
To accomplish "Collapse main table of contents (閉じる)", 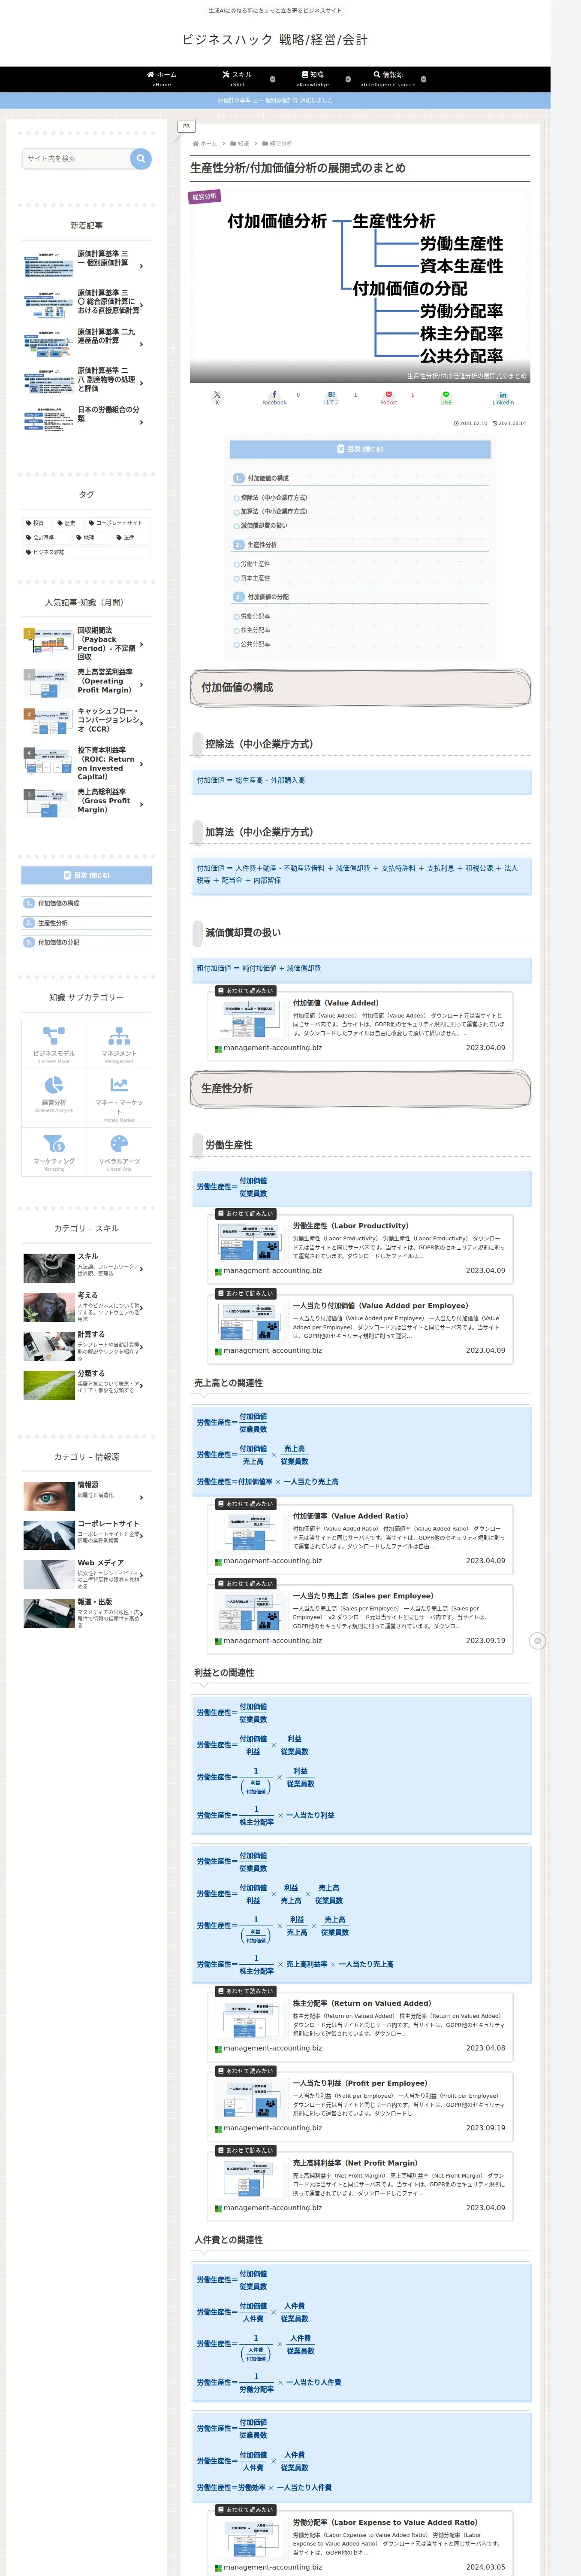I will [x=359, y=449].
